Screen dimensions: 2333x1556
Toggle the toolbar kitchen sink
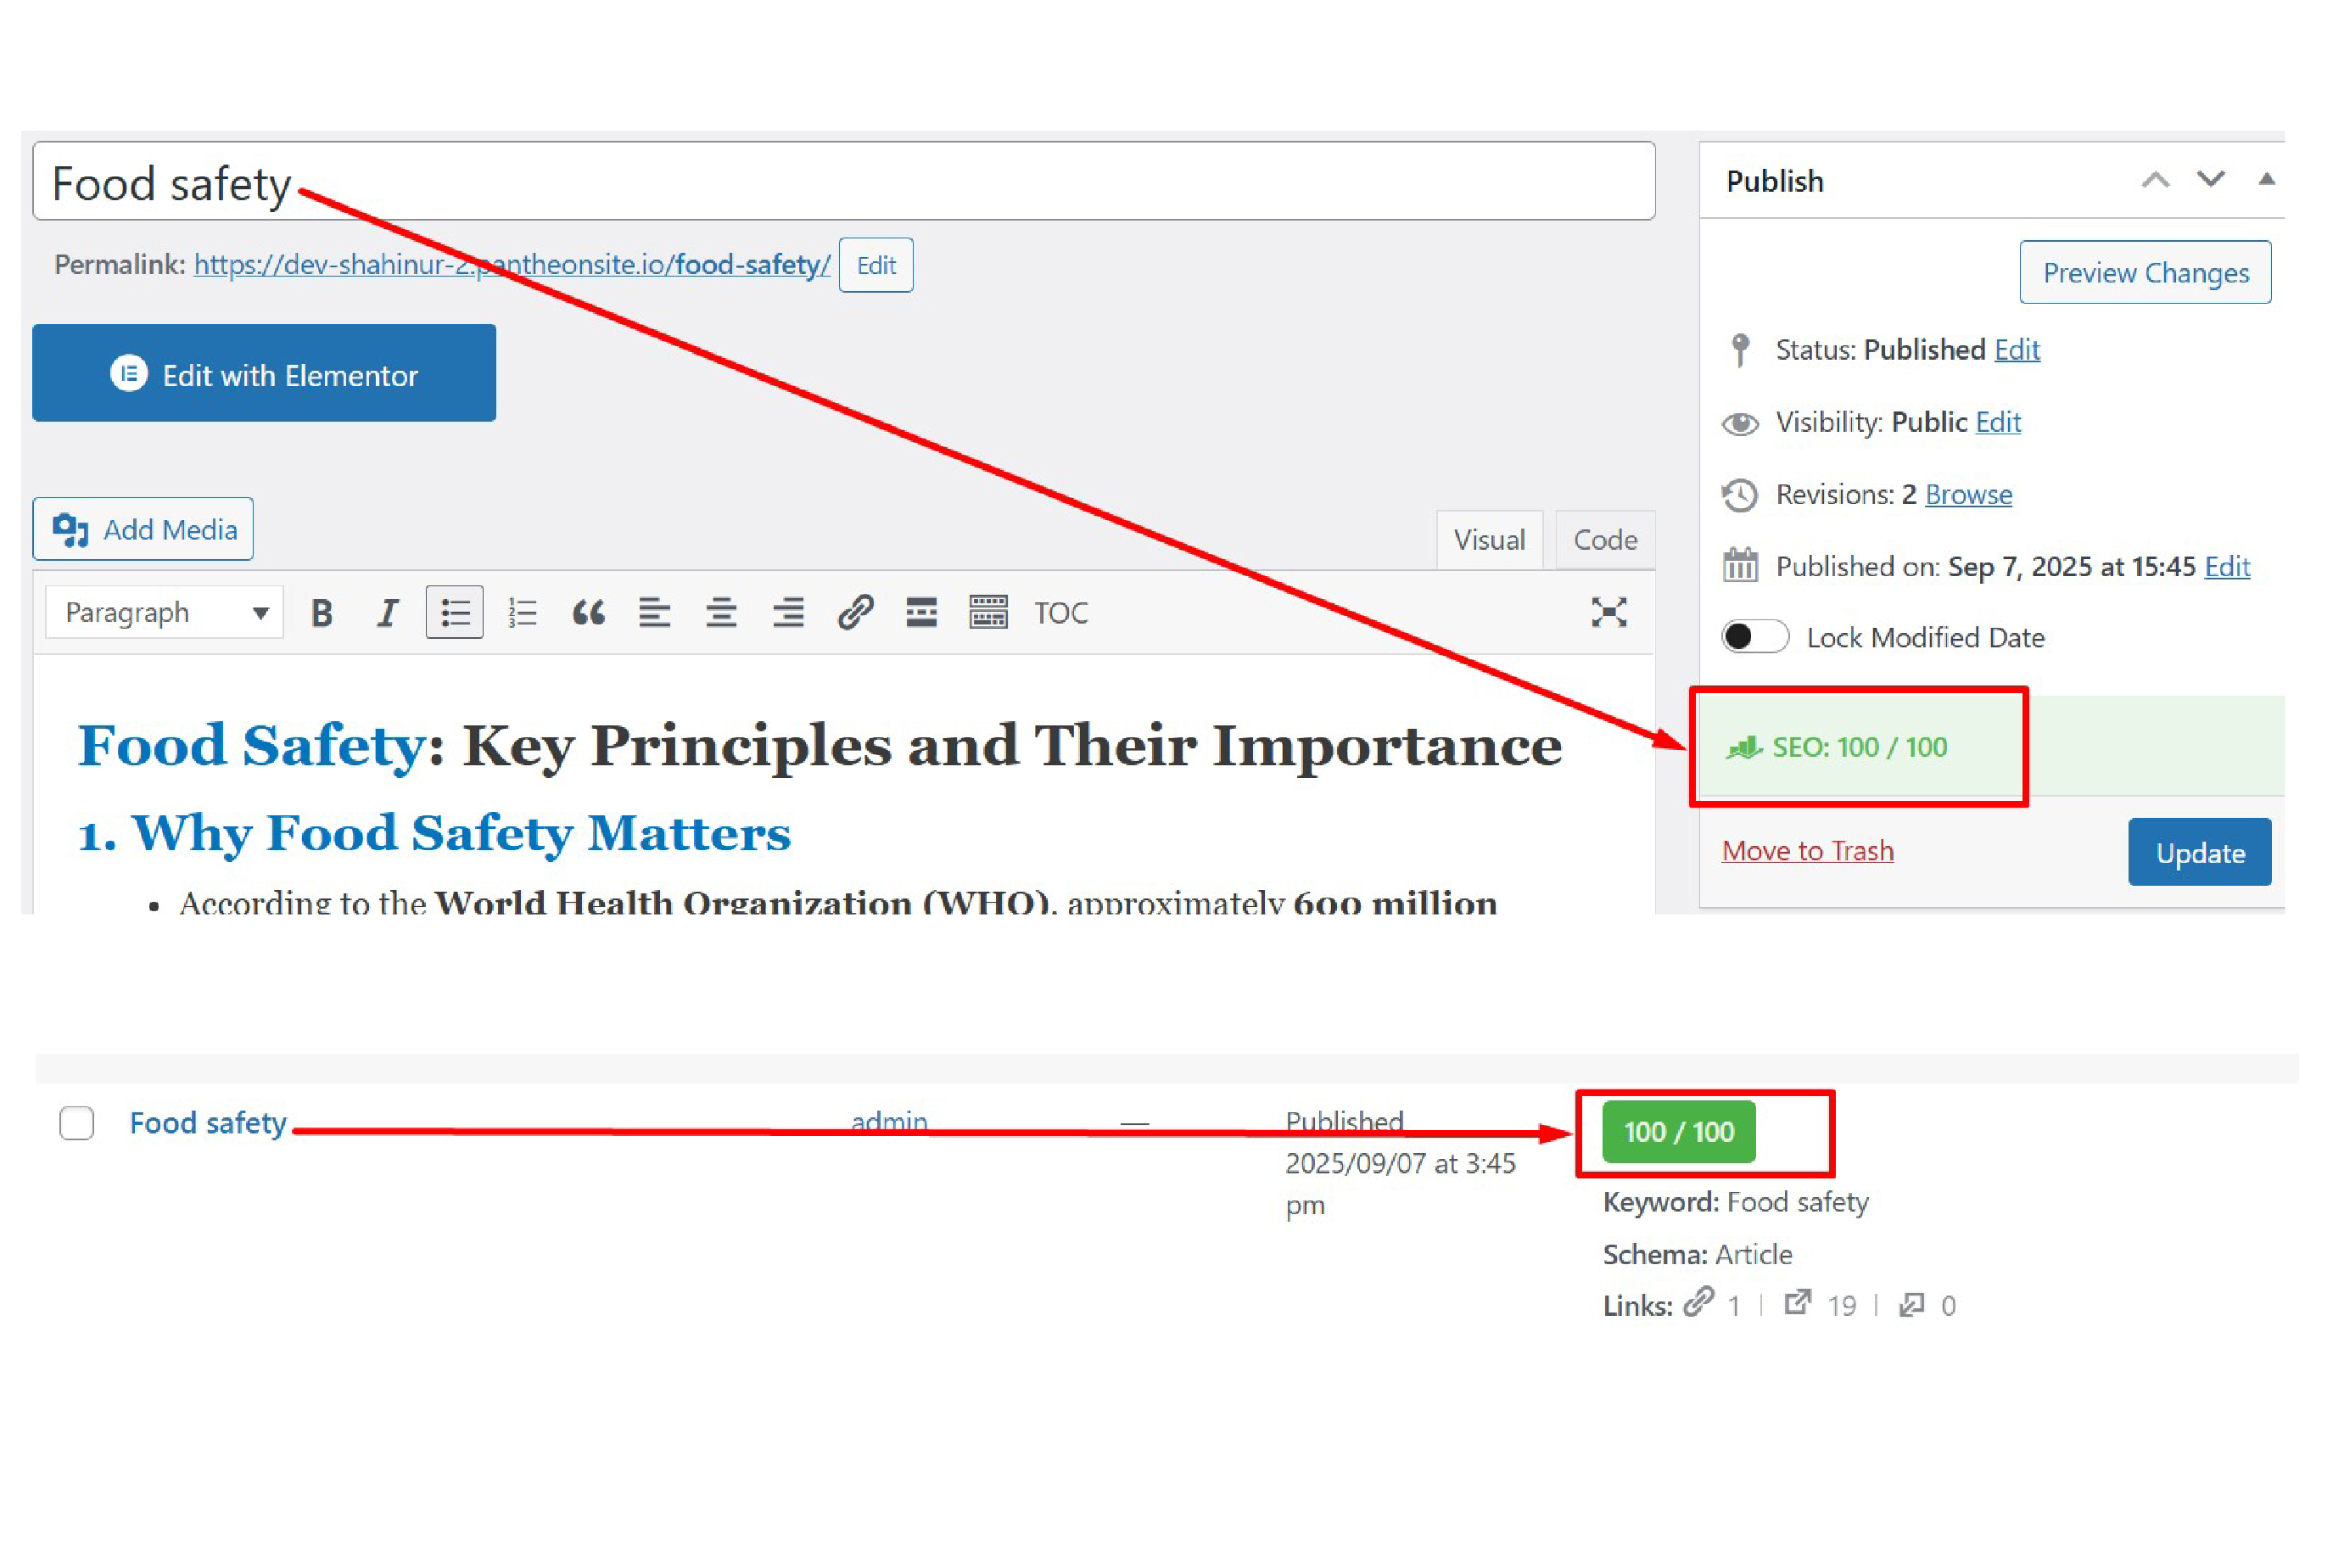[987, 613]
